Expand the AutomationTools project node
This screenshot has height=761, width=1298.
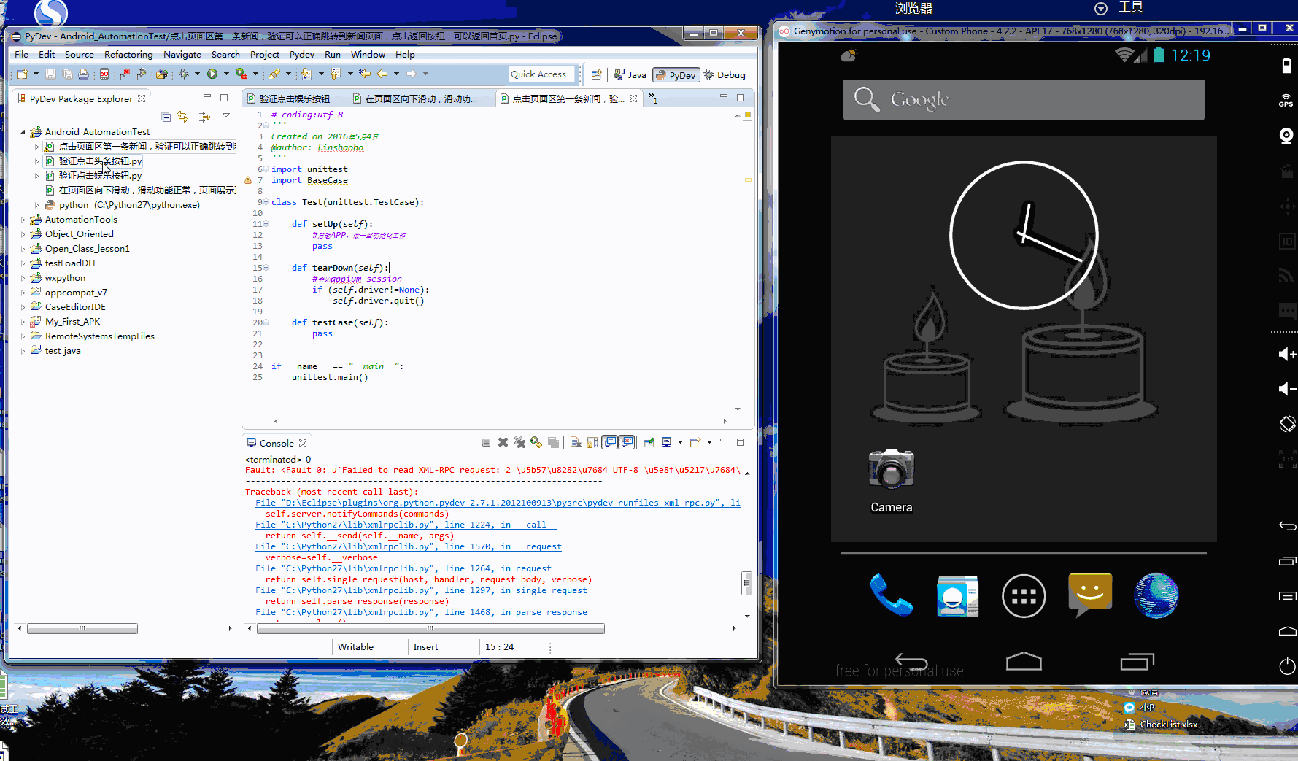(23, 220)
